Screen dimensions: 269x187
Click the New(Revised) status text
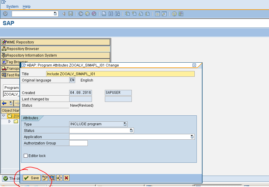[x=82, y=105]
